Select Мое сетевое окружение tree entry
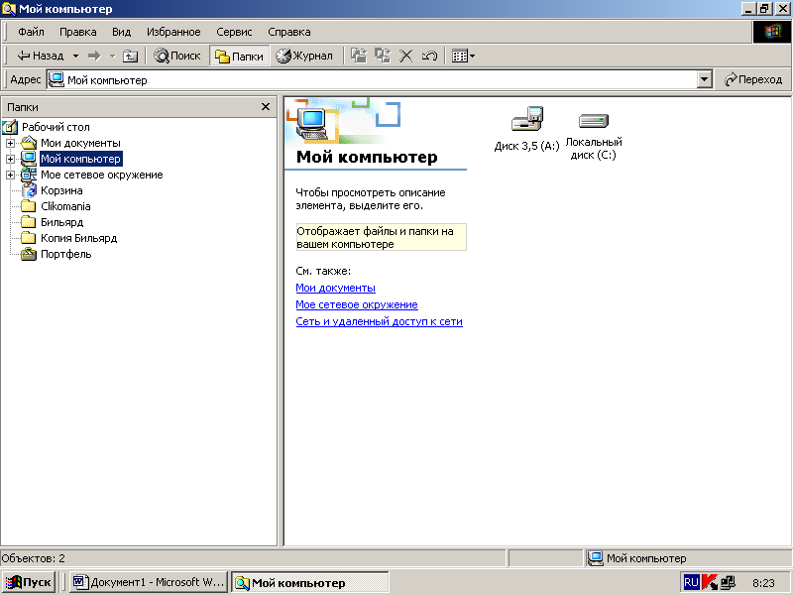793x595 pixels. pyautogui.click(x=102, y=176)
